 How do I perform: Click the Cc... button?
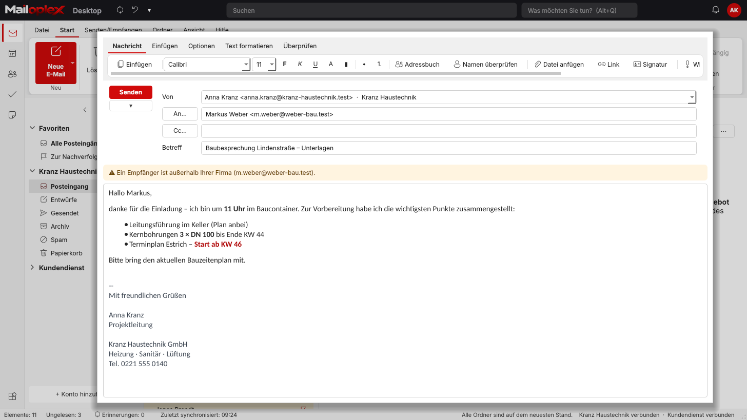coord(180,131)
